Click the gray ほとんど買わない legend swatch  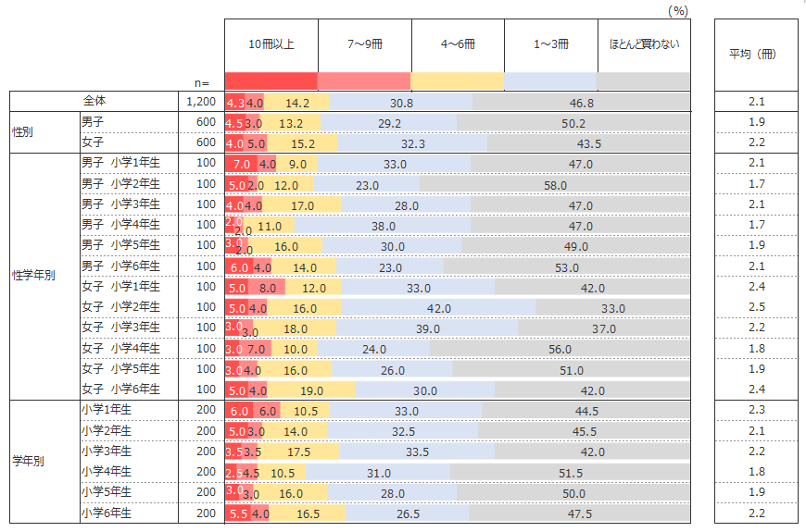click(644, 81)
